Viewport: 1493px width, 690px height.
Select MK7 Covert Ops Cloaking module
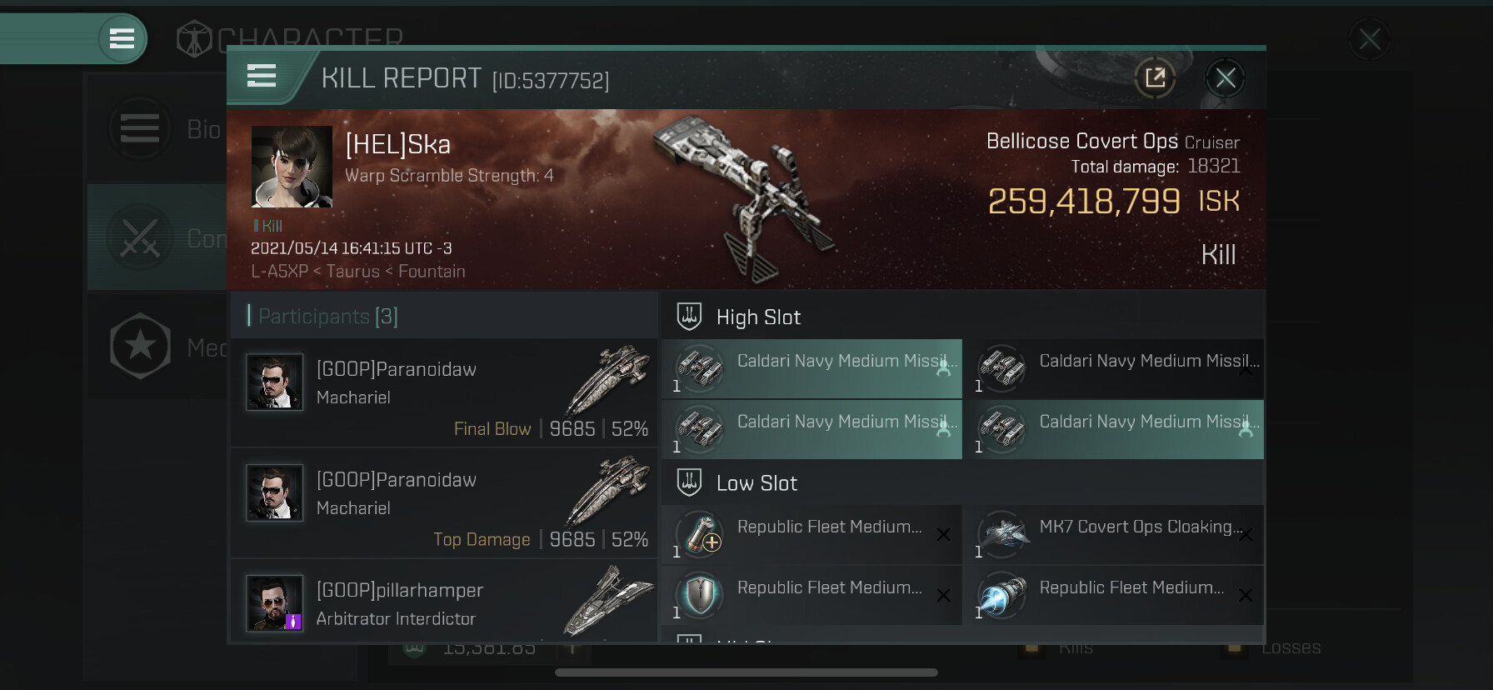pyautogui.click(x=1113, y=534)
